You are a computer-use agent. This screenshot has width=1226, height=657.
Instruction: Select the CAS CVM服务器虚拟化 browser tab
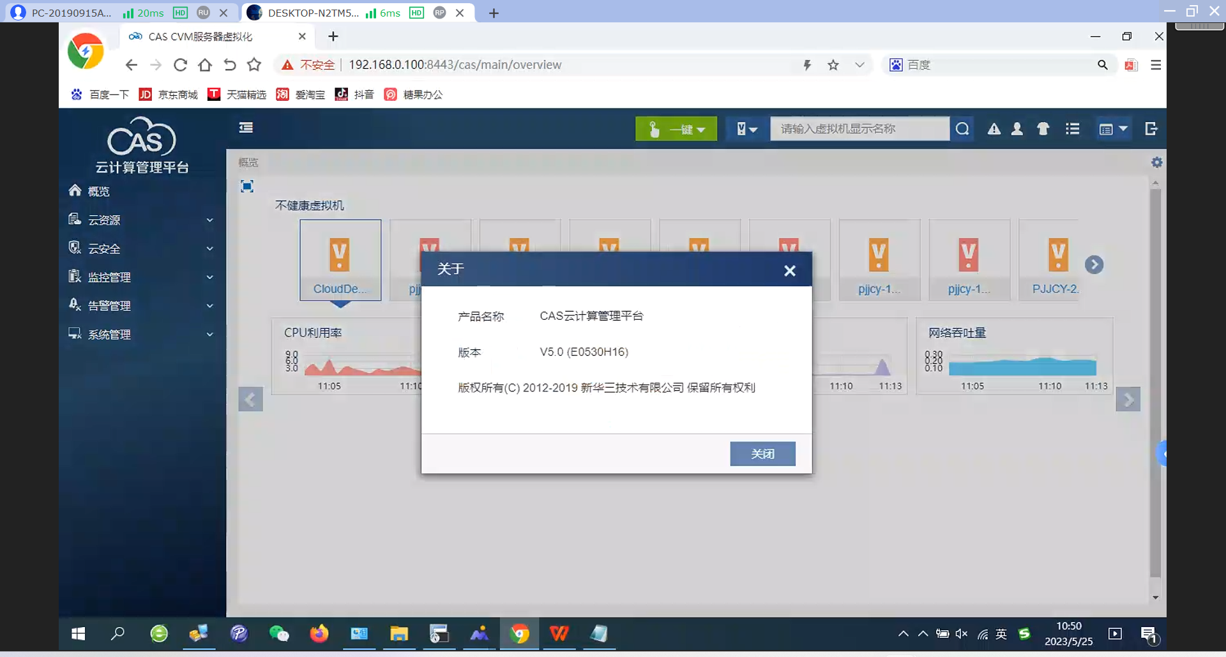pos(217,36)
